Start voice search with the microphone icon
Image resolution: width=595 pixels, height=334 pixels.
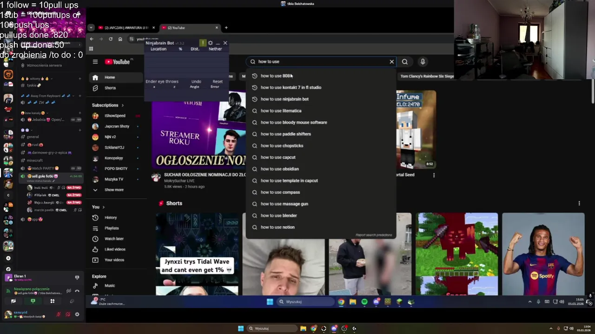click(x=423, y=61)
